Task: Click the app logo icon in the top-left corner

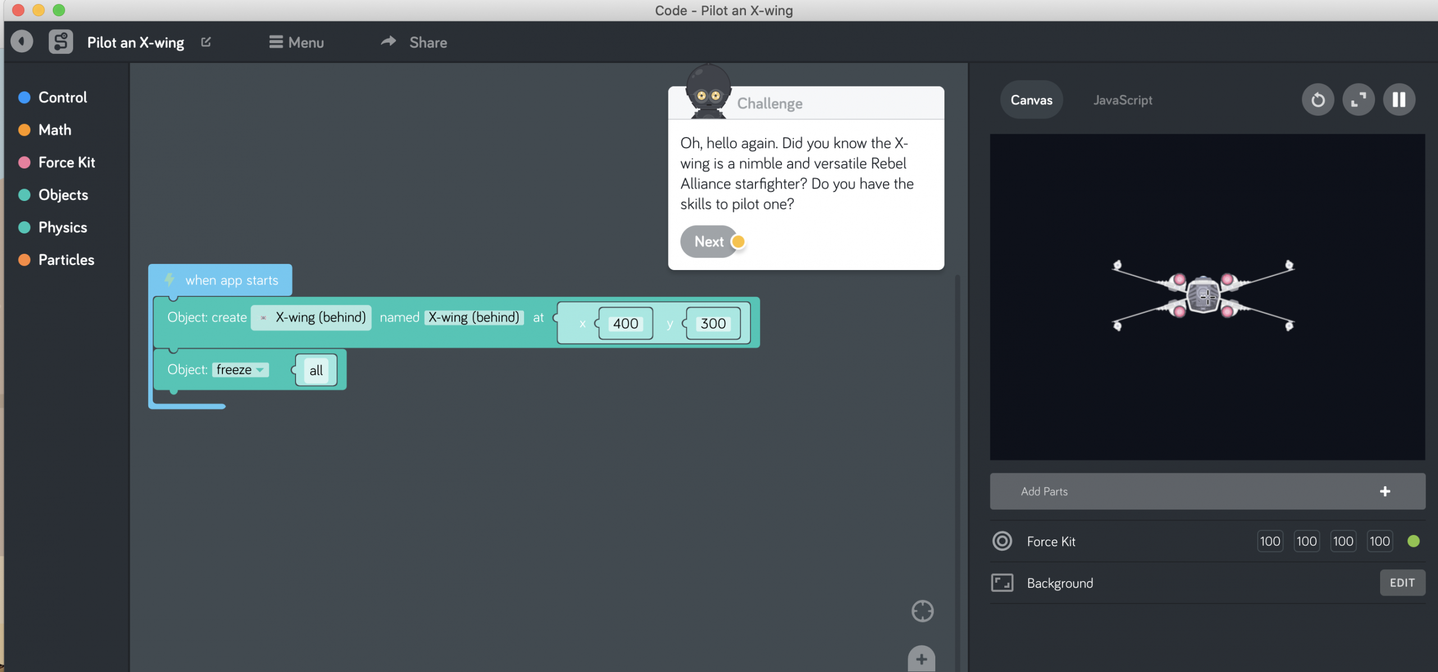Action: pyautogui.click(x=61, y=41)
